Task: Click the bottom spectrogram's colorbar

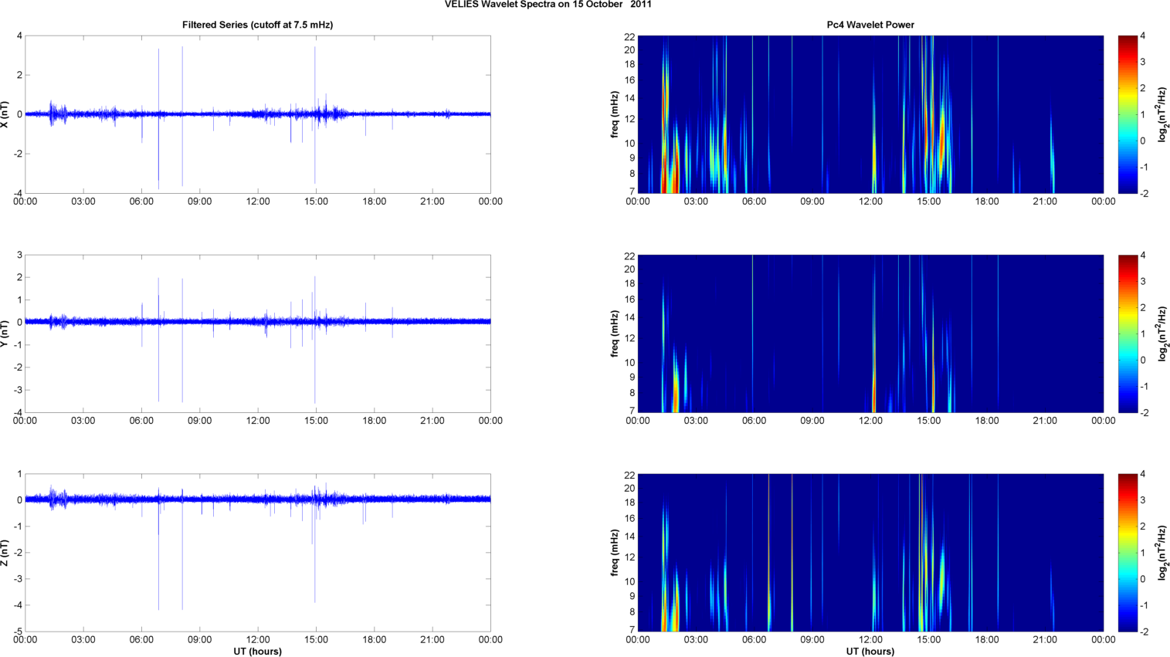Action: [x=1128, y=553]
